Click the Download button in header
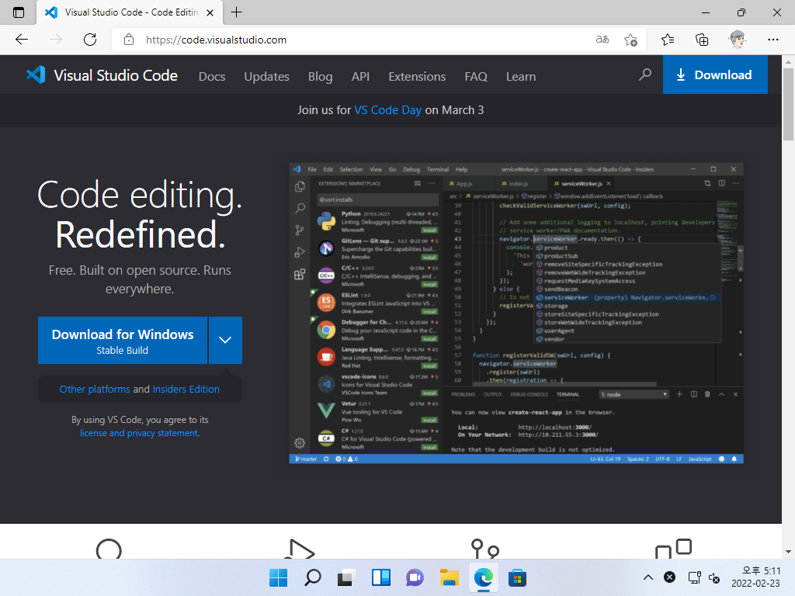 [x=715, y=75]
